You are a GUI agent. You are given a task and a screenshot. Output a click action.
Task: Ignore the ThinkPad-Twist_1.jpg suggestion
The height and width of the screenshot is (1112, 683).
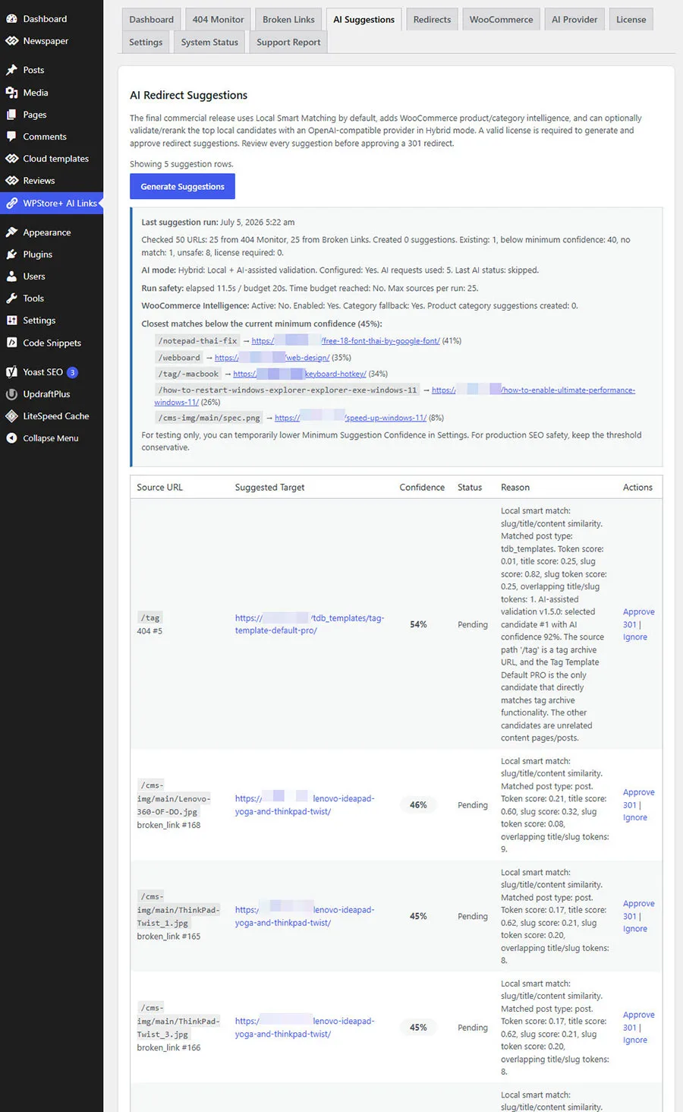click(635, 929)
